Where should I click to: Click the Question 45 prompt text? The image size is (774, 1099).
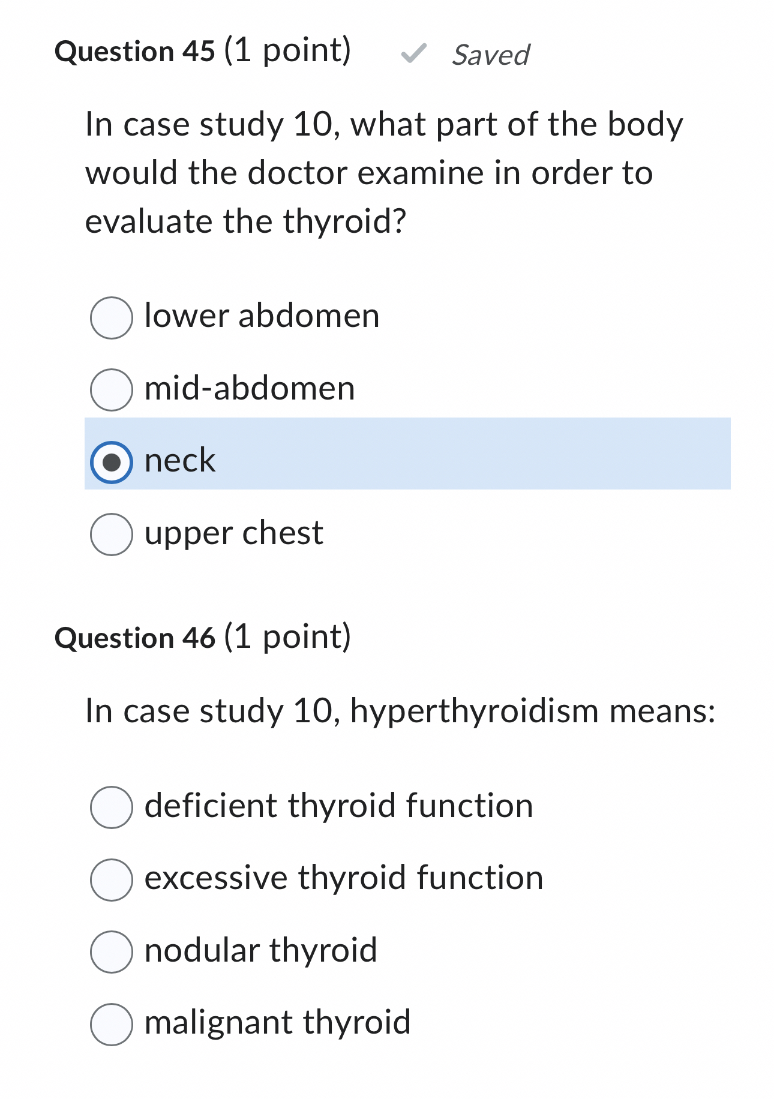(x=384, y=173)
